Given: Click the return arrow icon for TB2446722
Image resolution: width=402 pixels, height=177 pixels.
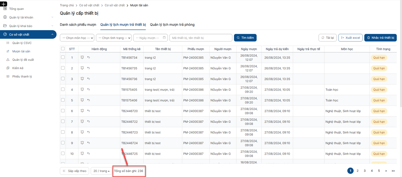Looking at the screenshot, I should click(x=88, y=121).
